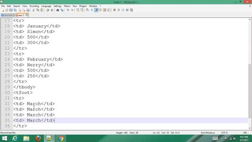252x142 pixels.
Task: Click the Copy toolbar icon
Action: pos(38,10)
